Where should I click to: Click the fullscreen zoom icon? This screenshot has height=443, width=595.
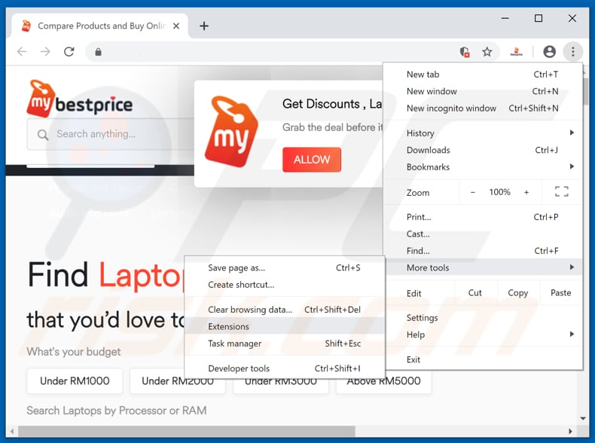[x=562, y=191]
